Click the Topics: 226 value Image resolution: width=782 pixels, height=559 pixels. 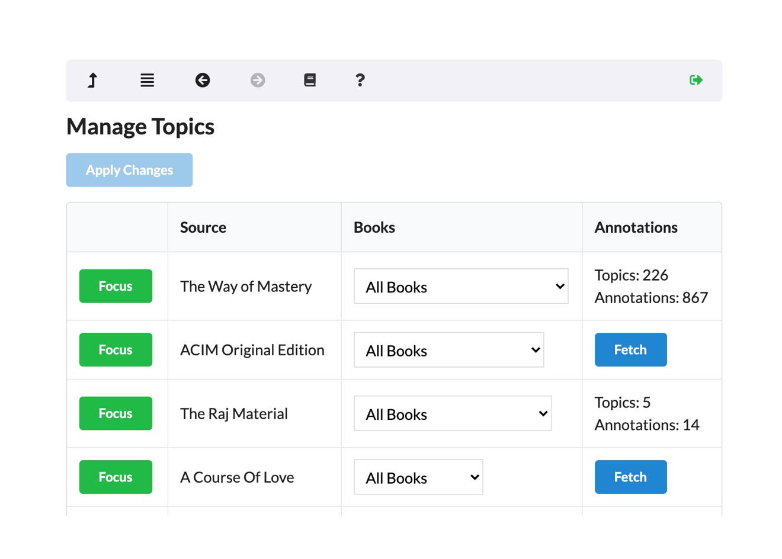tap(632, 275)
